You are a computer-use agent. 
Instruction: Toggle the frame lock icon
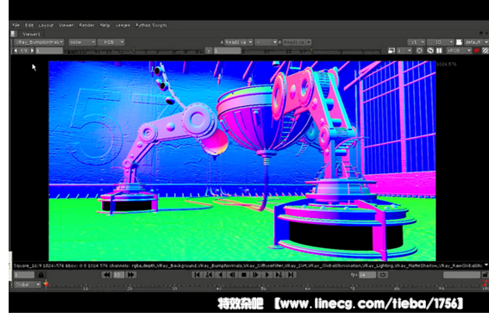click(x=41, y=275)
